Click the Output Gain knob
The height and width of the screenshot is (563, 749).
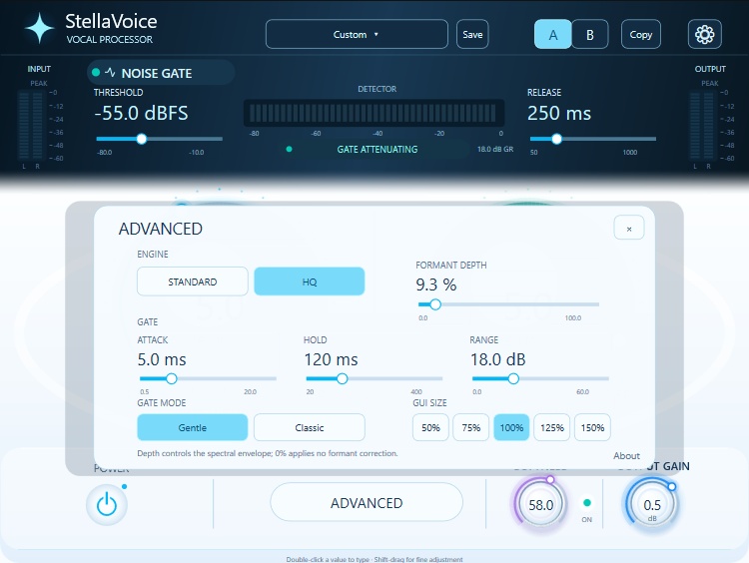click(x=652, y=504)
